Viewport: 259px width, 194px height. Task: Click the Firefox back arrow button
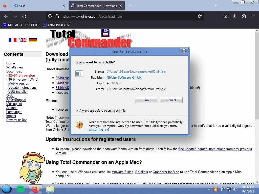(6, 16)
